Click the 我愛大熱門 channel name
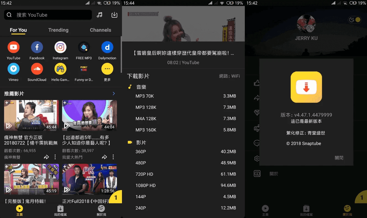 [x=72, y=157]
